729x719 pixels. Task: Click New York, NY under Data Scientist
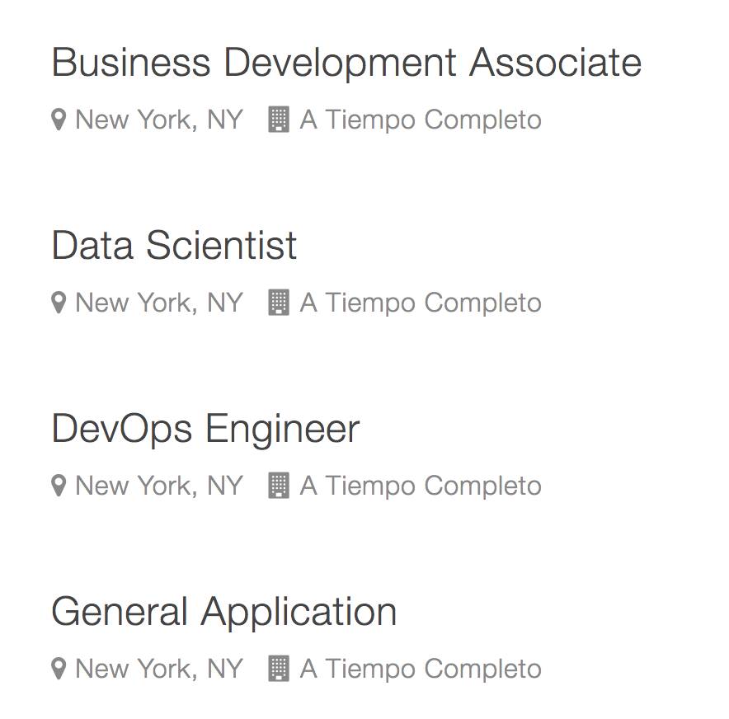159,303
